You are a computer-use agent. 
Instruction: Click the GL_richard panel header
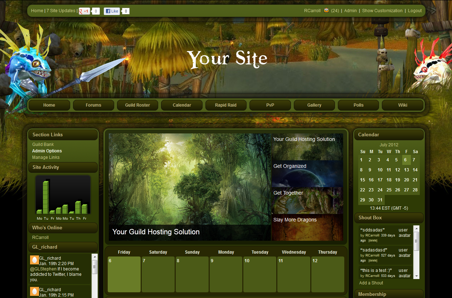63,247
